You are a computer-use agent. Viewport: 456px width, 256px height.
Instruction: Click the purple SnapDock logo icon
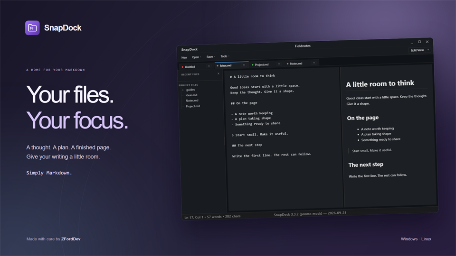pyautogui.click(x=32, y=28)
